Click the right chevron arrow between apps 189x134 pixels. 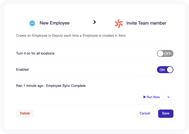click(x=94, y=22)
